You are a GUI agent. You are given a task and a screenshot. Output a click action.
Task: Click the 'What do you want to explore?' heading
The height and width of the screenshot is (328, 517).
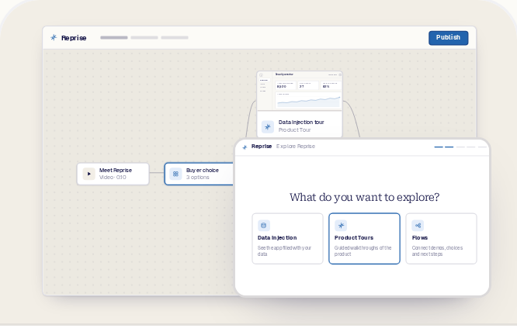coord(364,197)
